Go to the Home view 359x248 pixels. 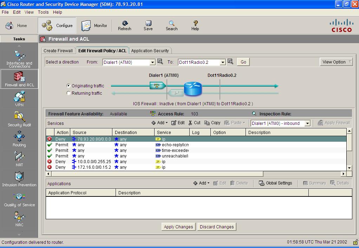[x=16, y=25]
